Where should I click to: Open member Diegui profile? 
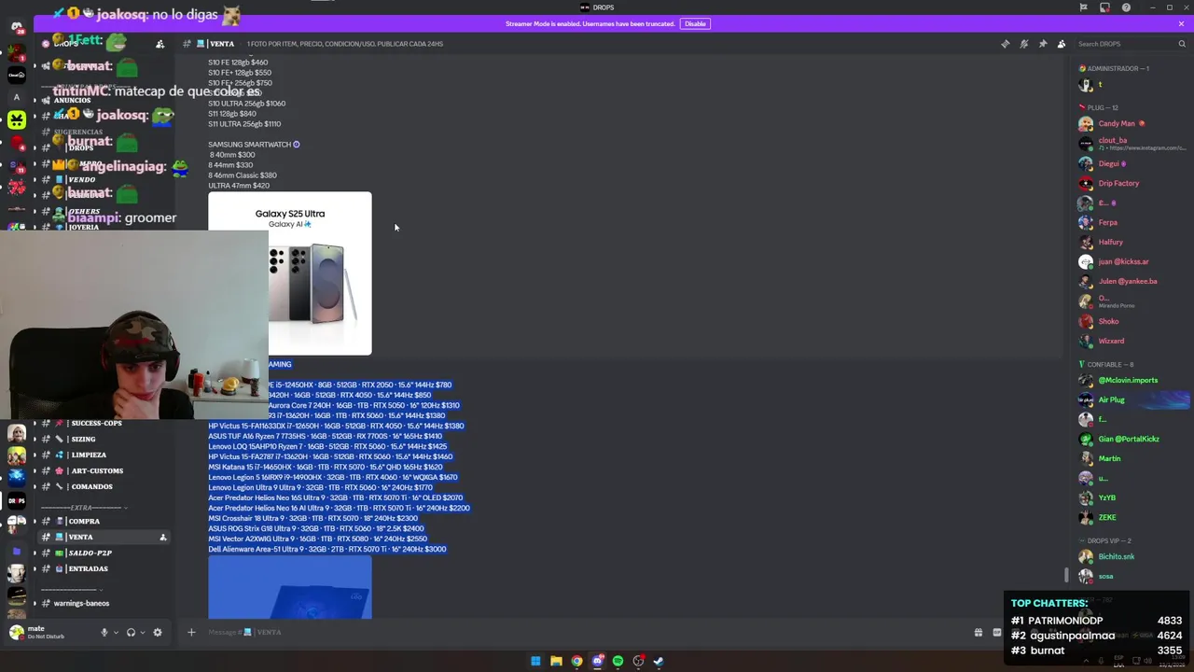1109,163
